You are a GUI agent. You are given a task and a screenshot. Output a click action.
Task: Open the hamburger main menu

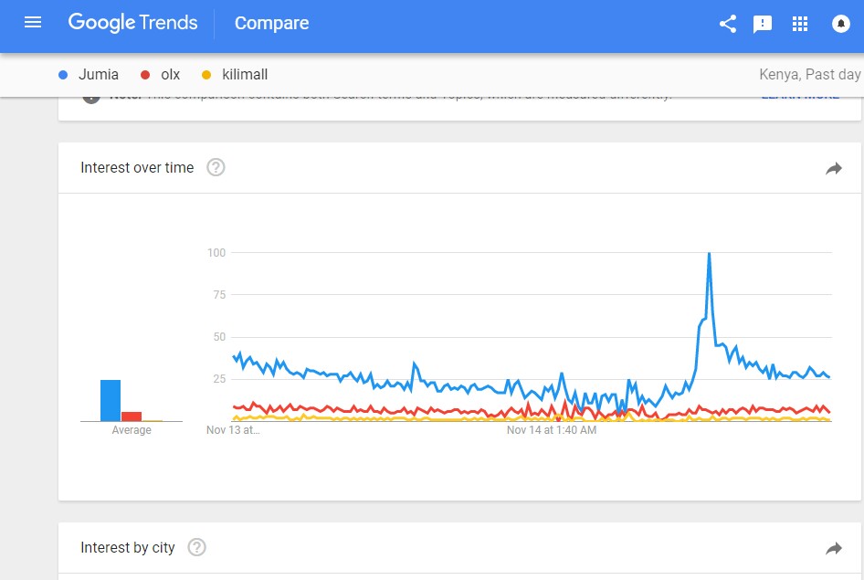click(33, 23)
